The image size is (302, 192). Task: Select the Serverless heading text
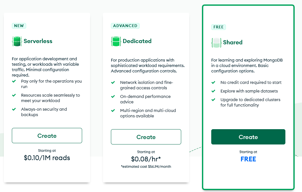point(38,41)
